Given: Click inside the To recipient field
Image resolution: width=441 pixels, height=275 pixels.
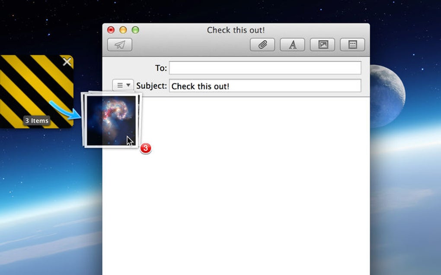Looking at the screenshot, I should click(265, 67).
